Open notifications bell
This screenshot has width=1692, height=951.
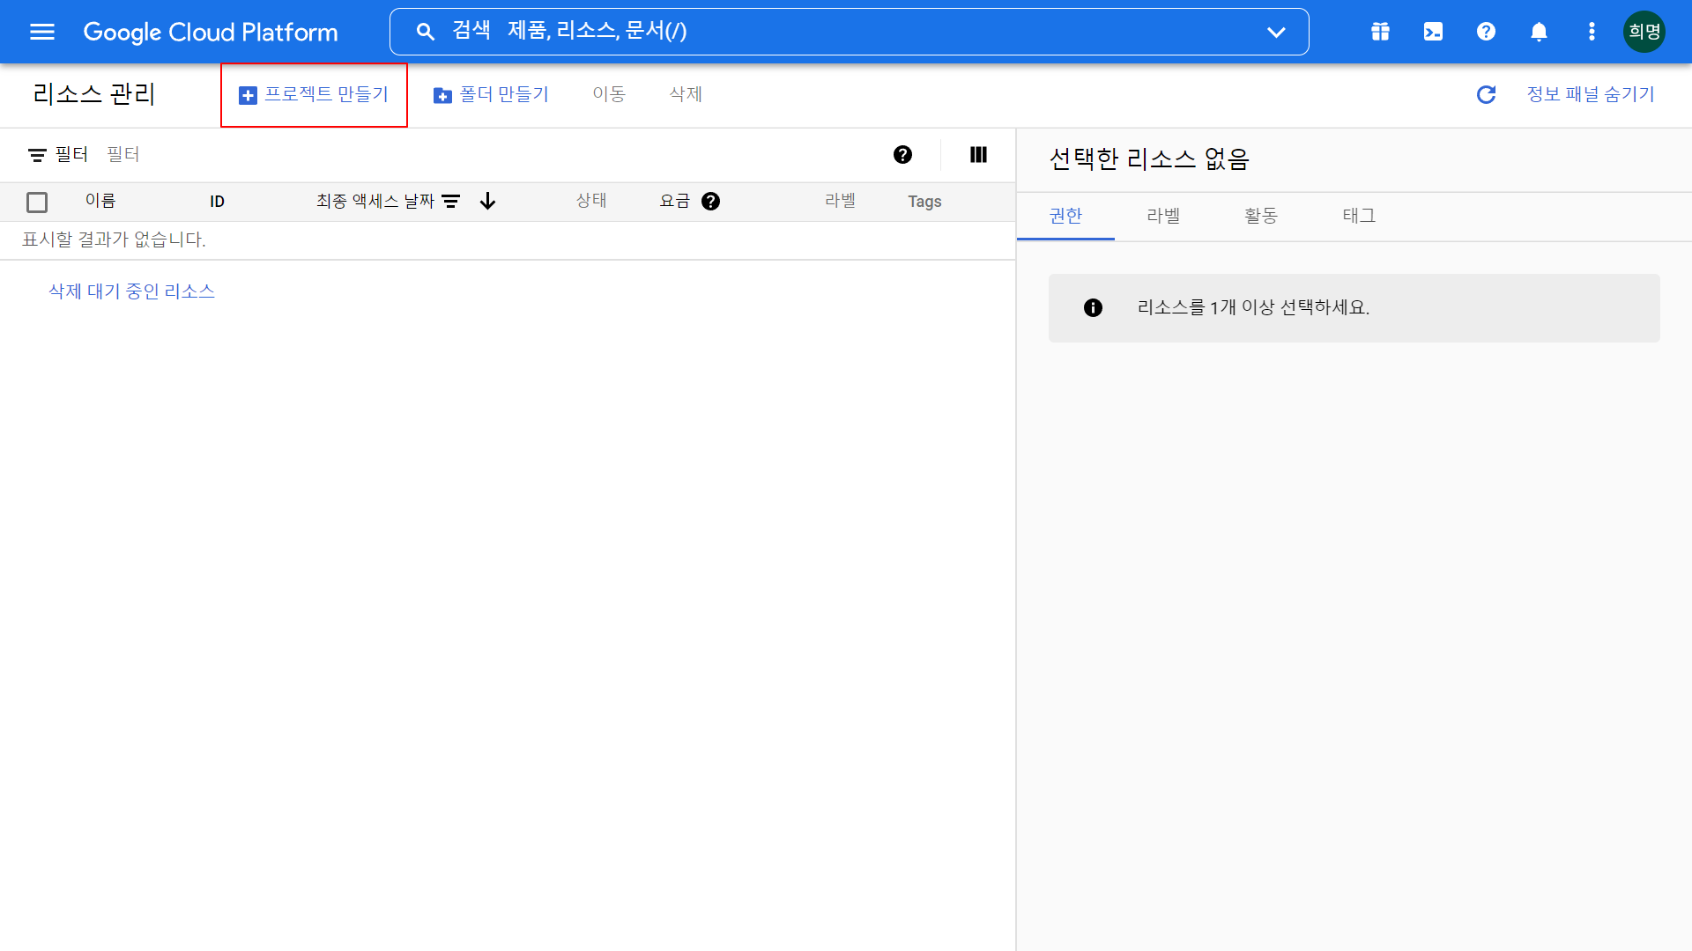click(x=1539, y=32)
